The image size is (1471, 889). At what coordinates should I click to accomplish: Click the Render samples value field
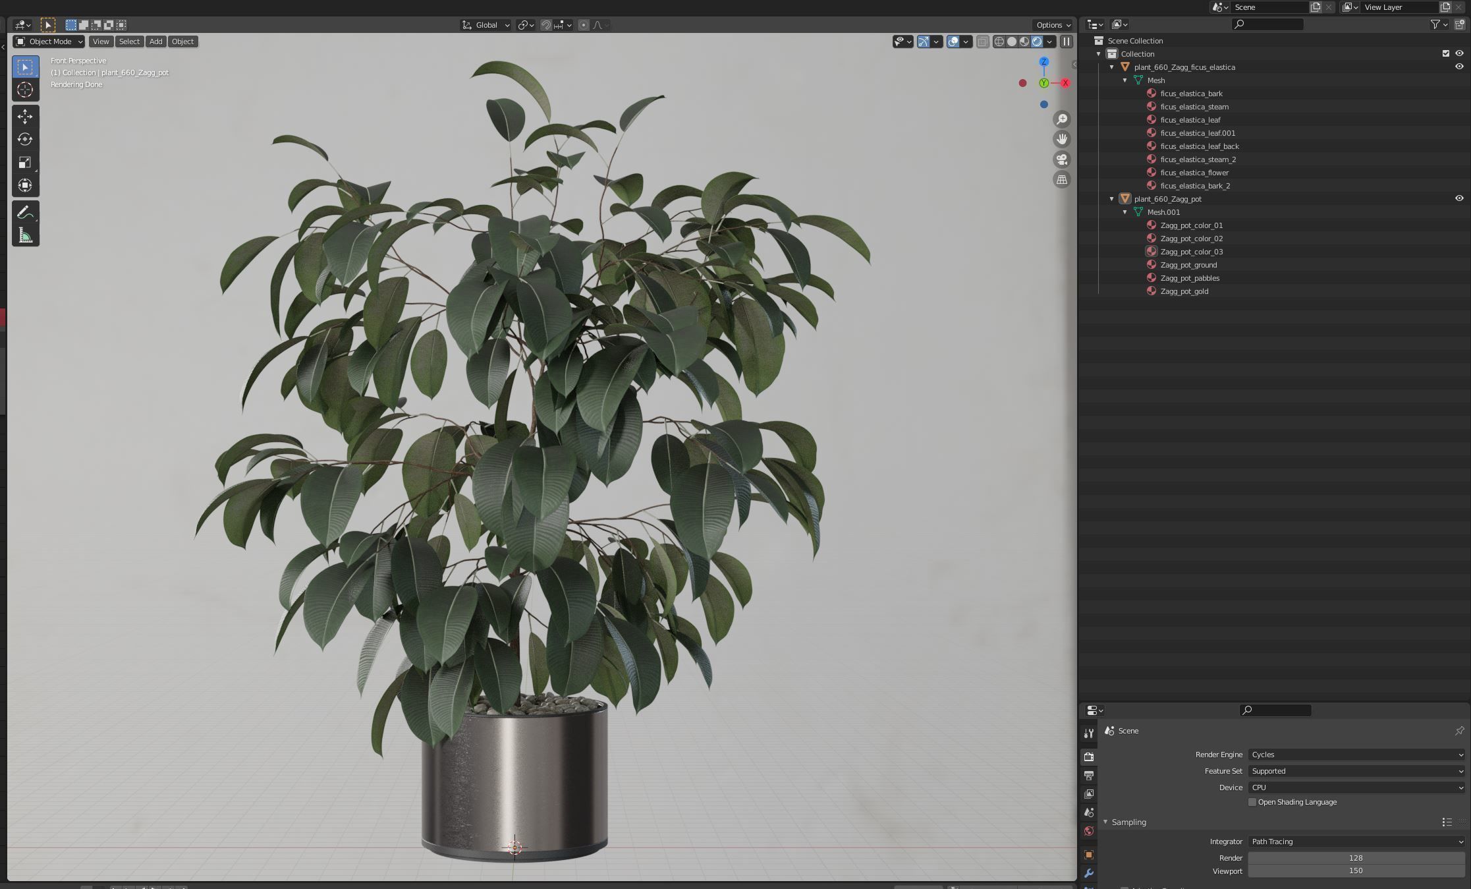click(1355, 857)
